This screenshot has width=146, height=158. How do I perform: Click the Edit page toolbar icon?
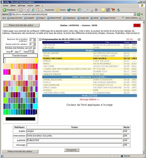point(96,10)
